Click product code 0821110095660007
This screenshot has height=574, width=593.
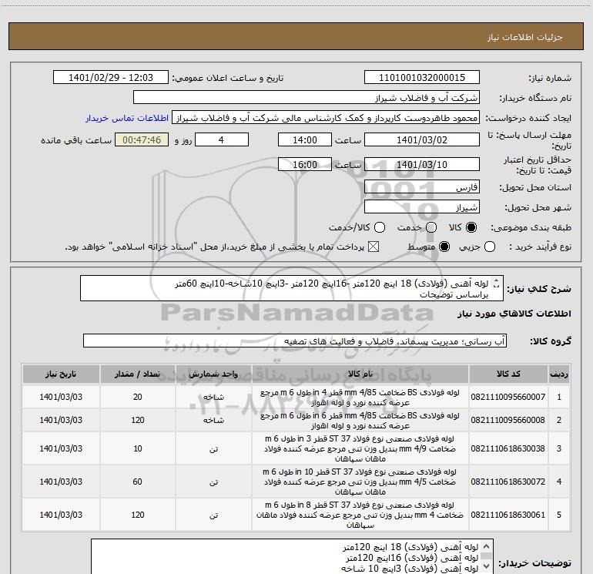[508, 397]
